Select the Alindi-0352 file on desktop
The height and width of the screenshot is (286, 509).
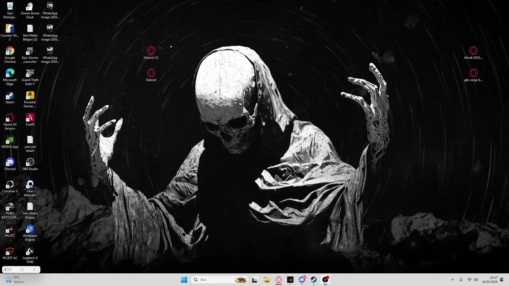point(473,53)
